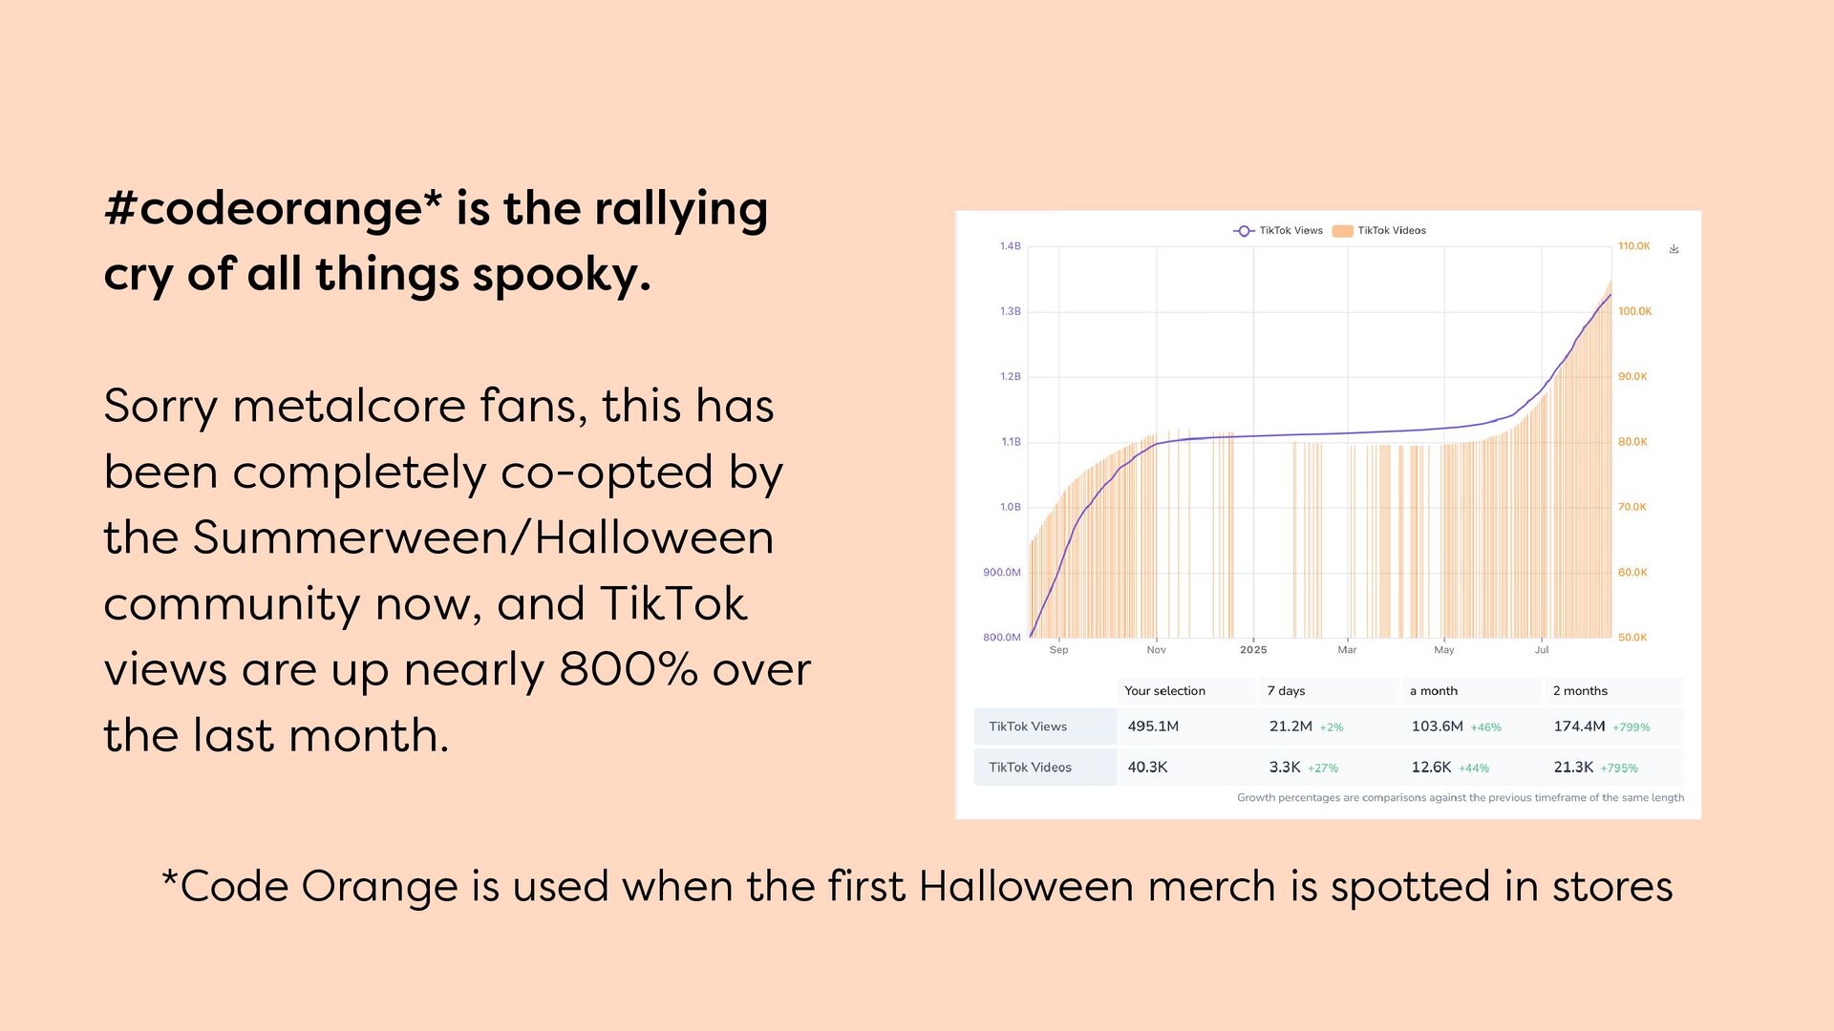Viewport: 1834px width, 1031px height.
Task: Click the 103.6M monthly views value
Action: tap(1437, 726)
